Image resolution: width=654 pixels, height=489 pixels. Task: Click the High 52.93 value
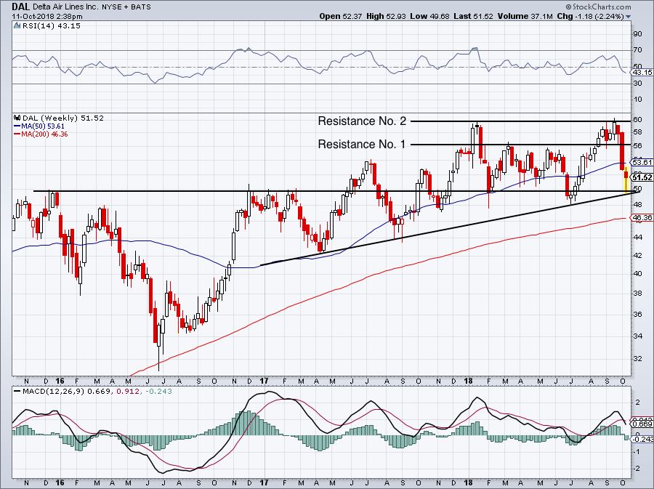(x=386, y=16)
